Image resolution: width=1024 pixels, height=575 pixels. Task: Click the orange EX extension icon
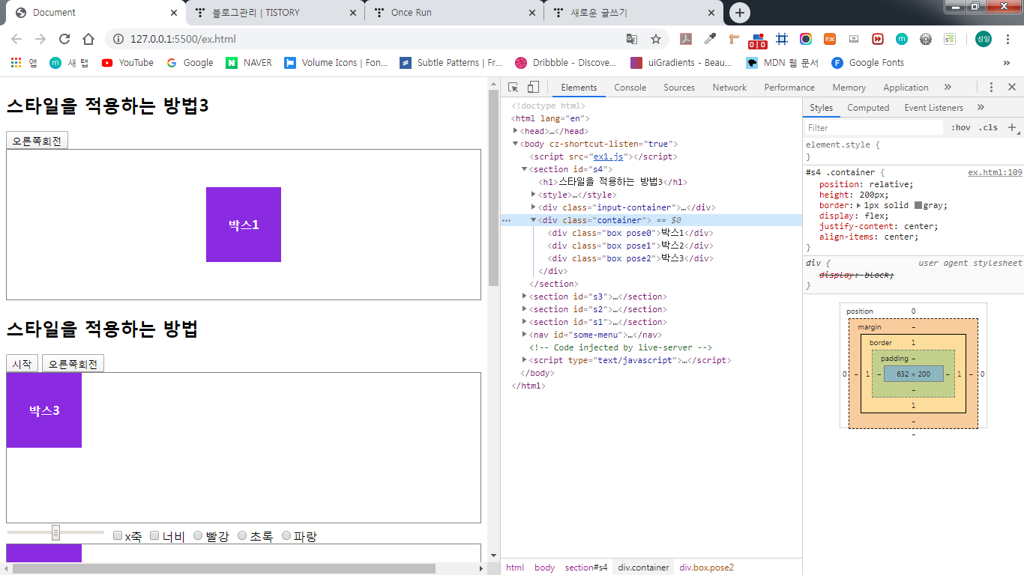(830, 39)
